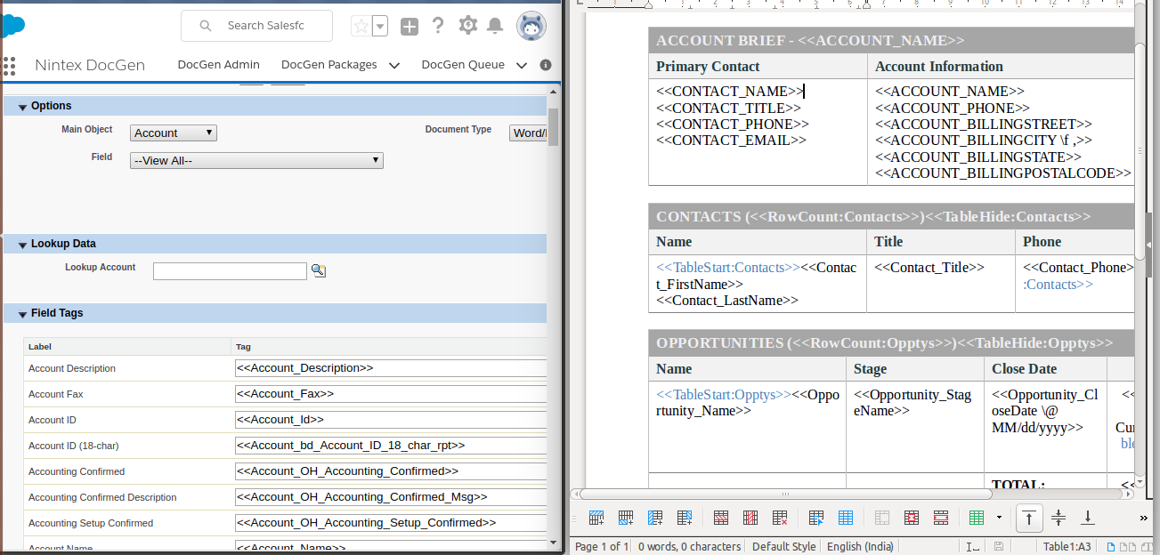Click the Delete Table icon in toolbar
1160x555 pixels.
pos(780,517)
